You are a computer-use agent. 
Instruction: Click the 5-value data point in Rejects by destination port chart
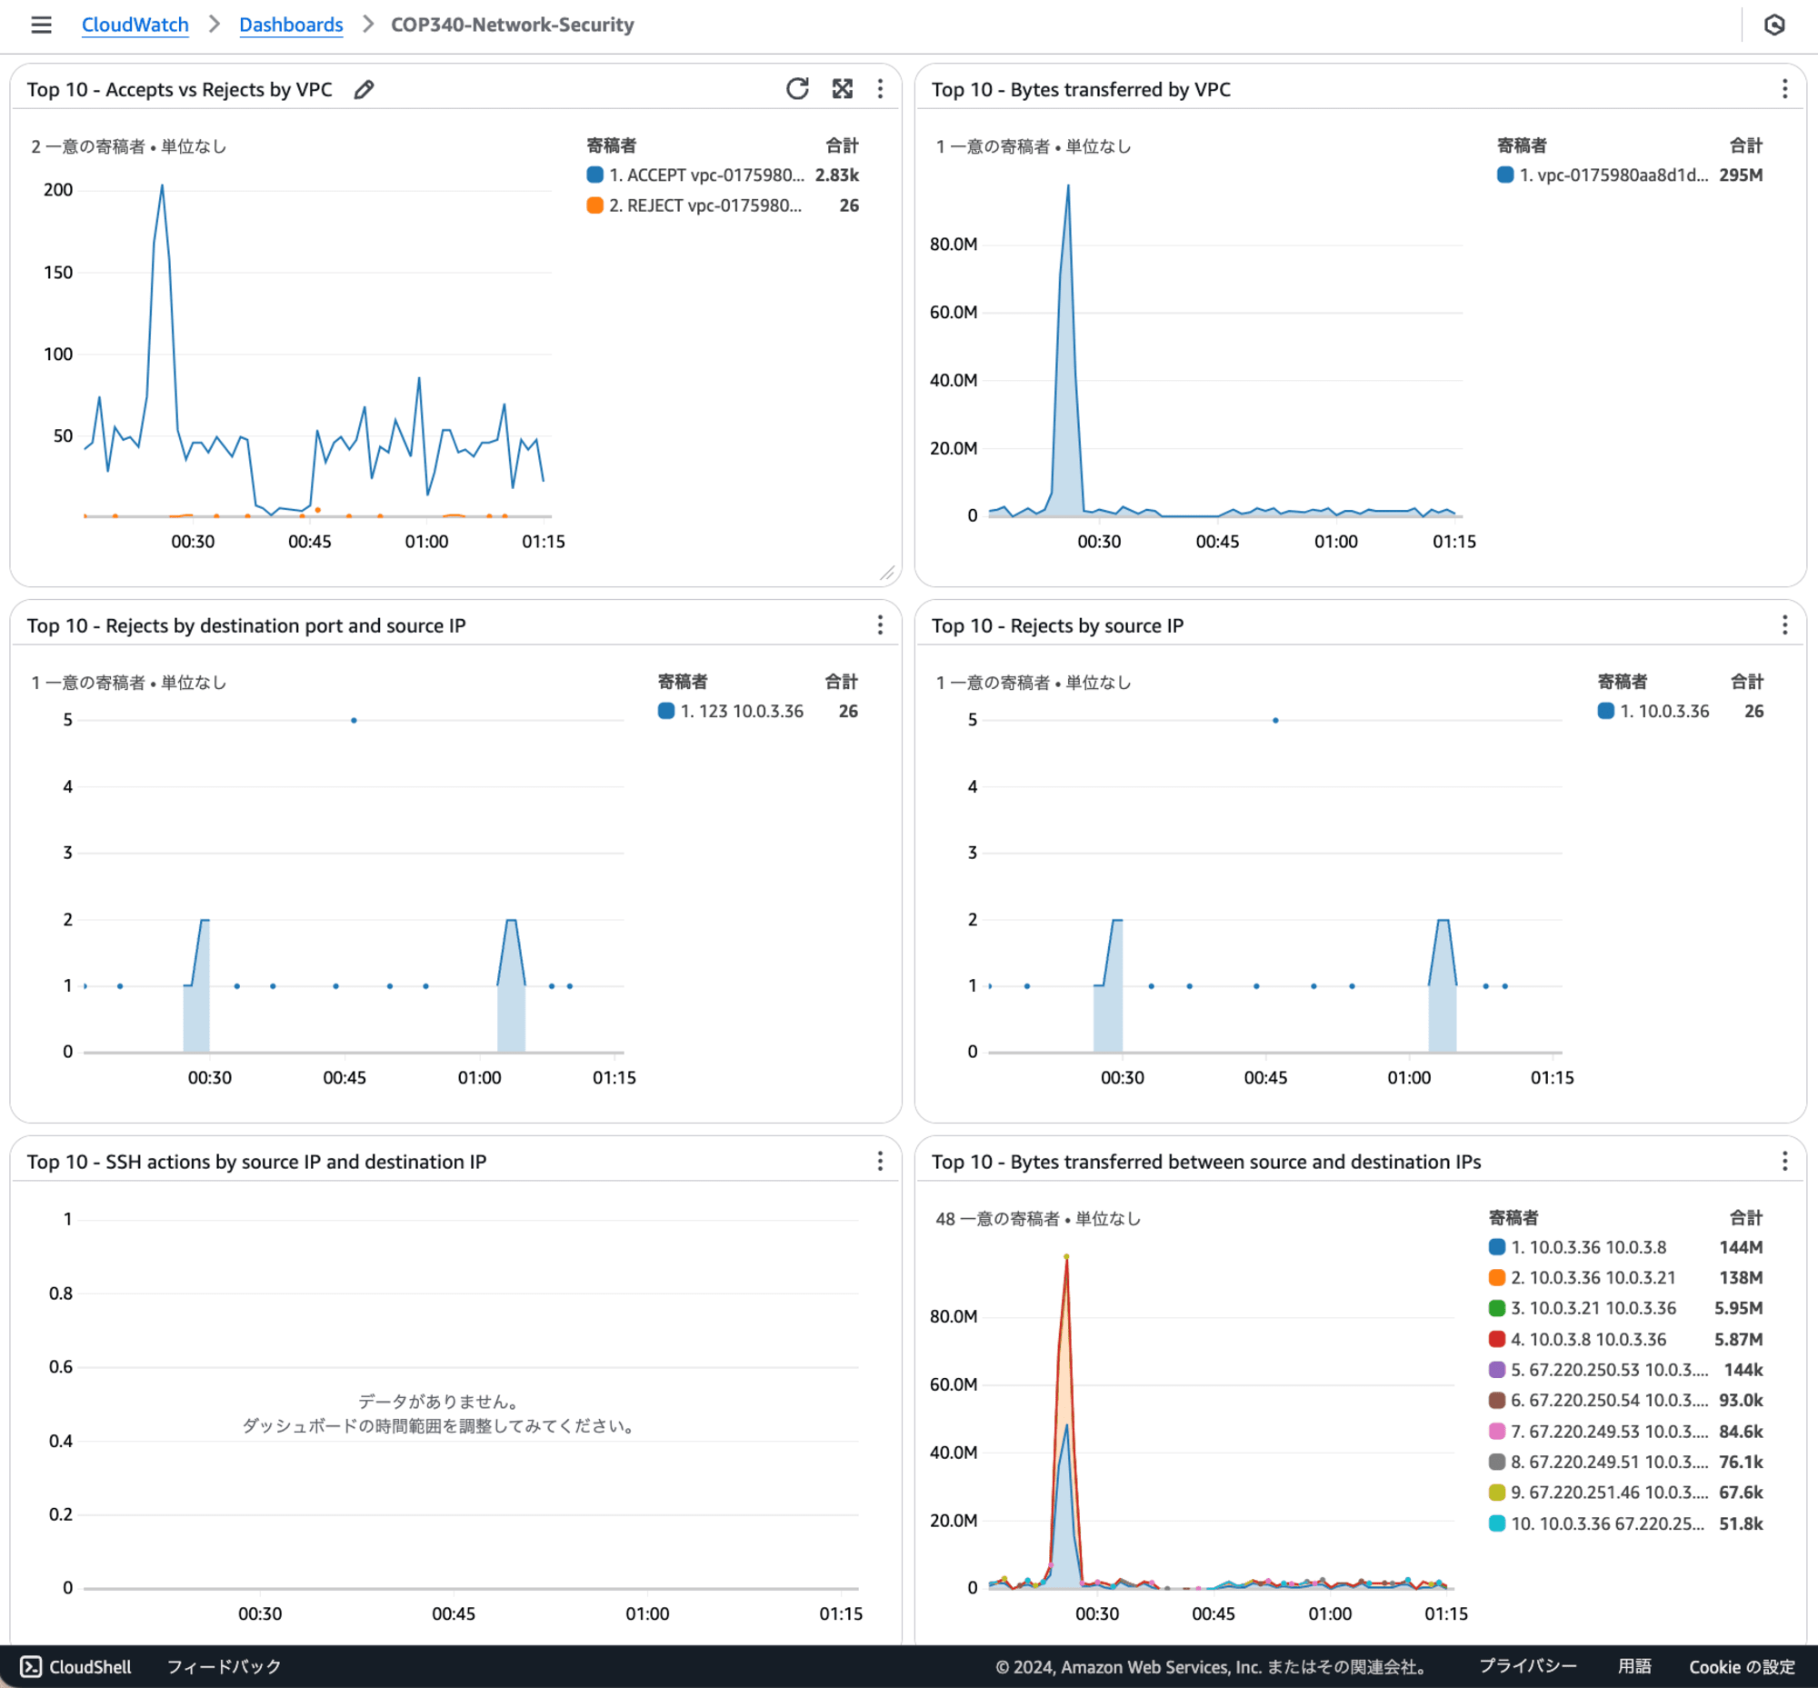(x=354, y=720)
